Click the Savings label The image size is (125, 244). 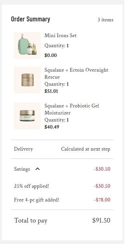[22, 169]
